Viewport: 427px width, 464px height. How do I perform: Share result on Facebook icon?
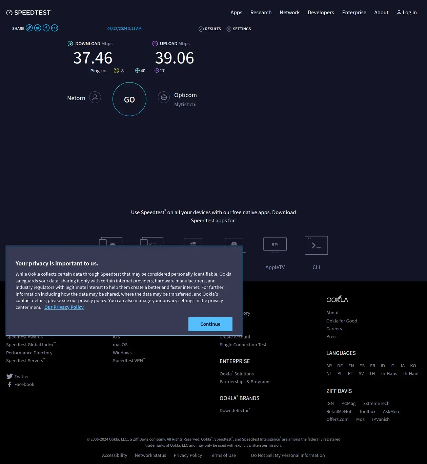click(46, 28)
